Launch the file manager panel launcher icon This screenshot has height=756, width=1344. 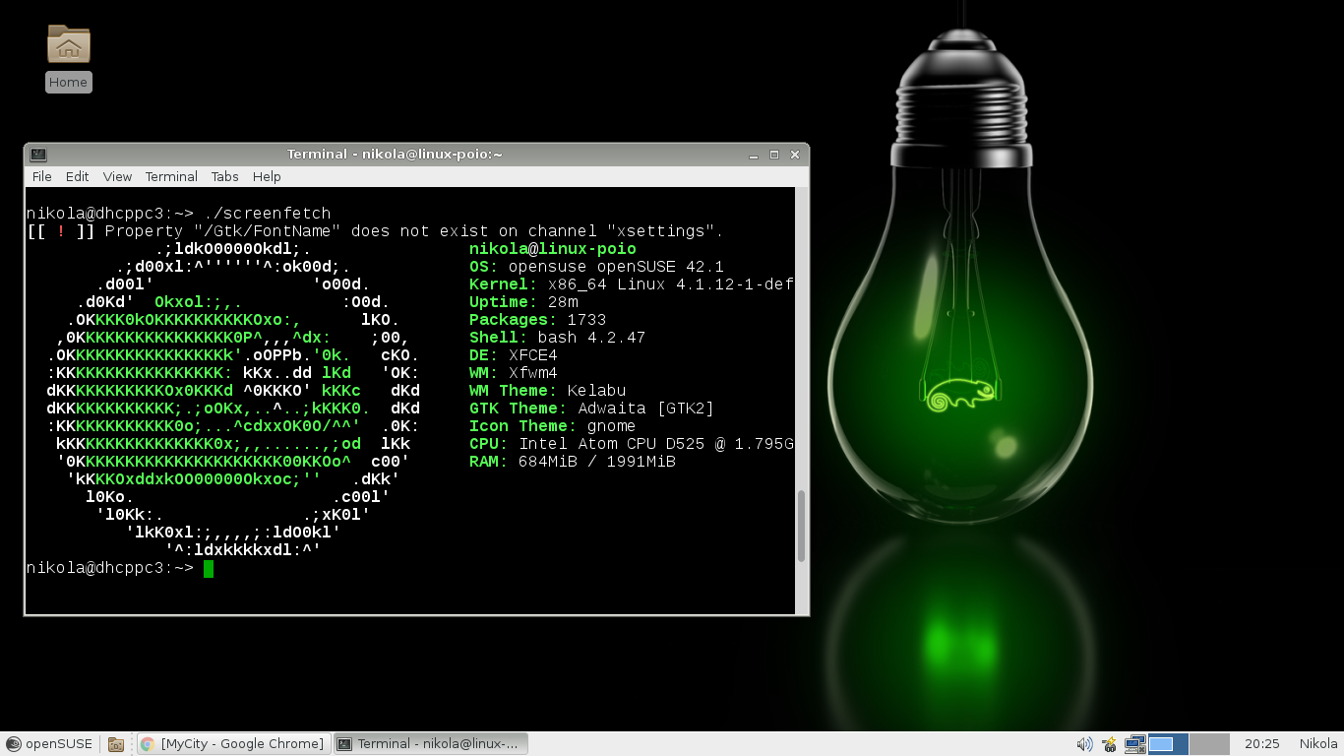[x=115, y=744]
